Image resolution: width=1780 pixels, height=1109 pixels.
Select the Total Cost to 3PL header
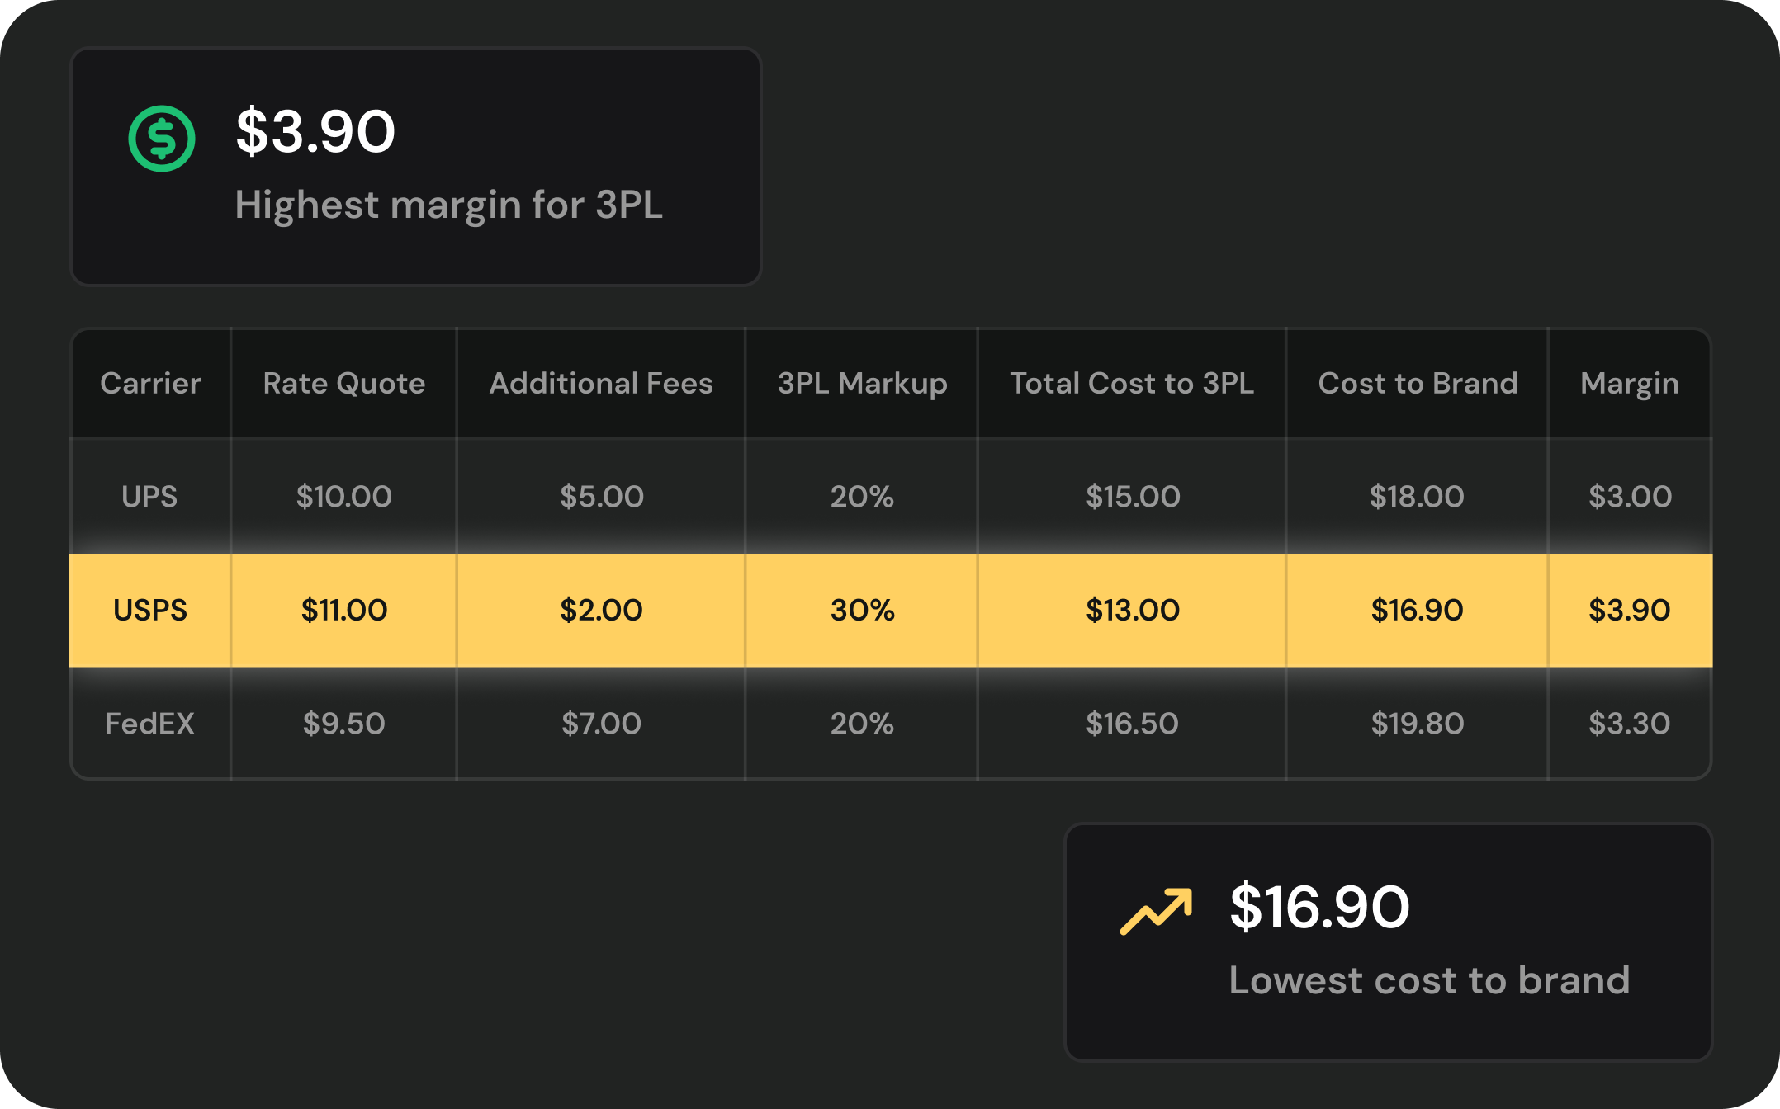click(x=1132, y=383)
